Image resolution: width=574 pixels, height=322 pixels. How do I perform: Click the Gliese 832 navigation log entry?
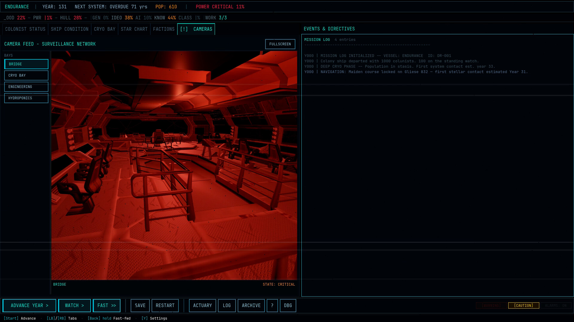tap(416, 72)
